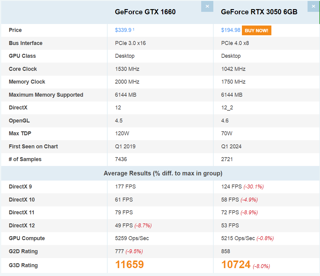The height and width of the screenshot is (276, 320).
Task: Click the Price row label
Action: (x=15, y=30)
